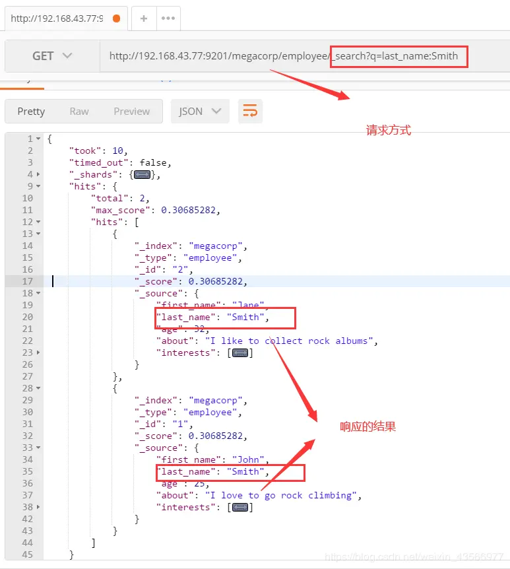Click "_type": "employee" on line 30
This screenshot has height=569, width=510.
(x=188, y=413)
